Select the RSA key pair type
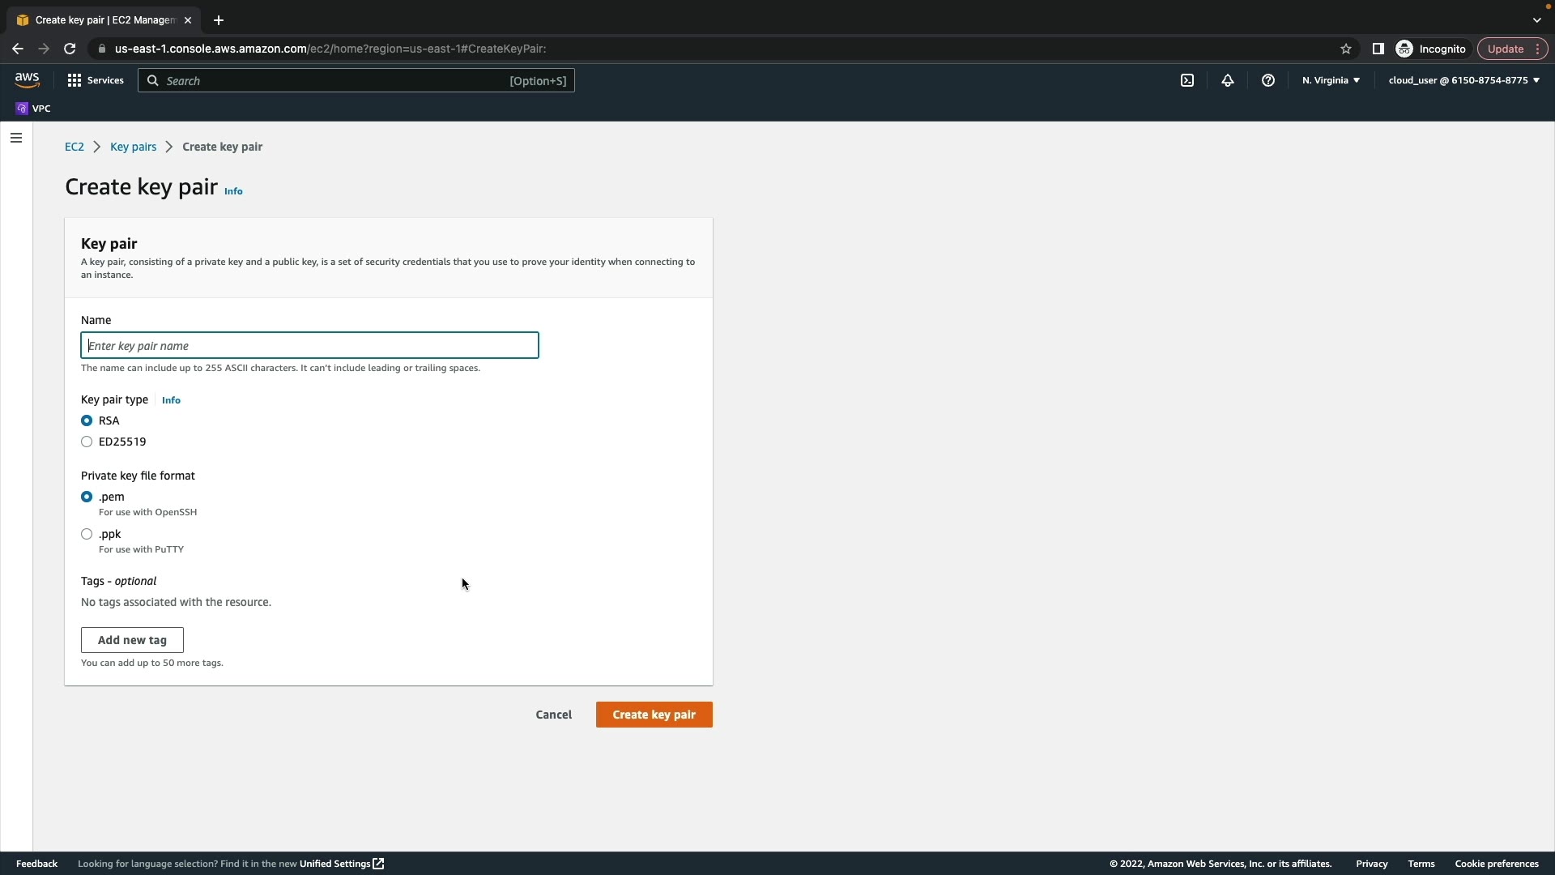Viewport: 1555px width, 875px height. 87,420
